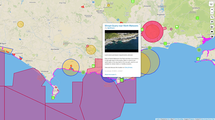
Task: Click the Winspit Quarry coastline photo
Action: pos(122,41)
